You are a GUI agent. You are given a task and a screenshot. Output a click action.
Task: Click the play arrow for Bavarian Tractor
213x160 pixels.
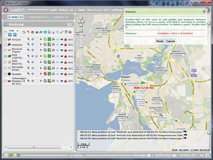click(41, 50)
